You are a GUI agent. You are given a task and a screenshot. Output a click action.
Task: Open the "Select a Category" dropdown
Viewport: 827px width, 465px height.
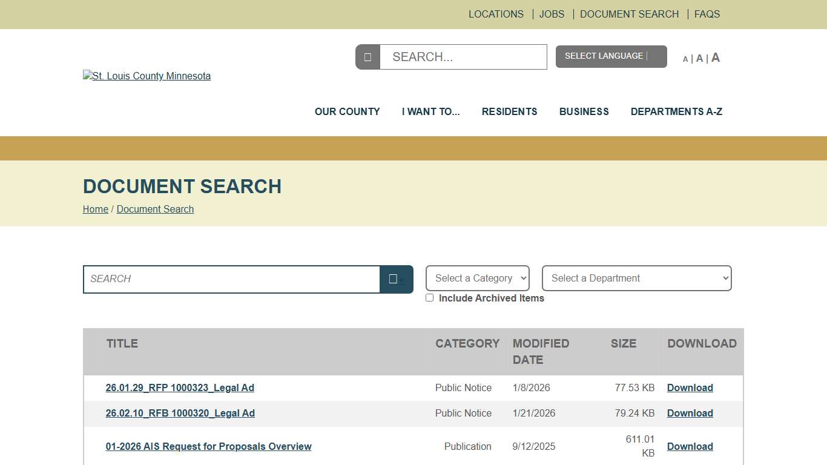[477, 278]
